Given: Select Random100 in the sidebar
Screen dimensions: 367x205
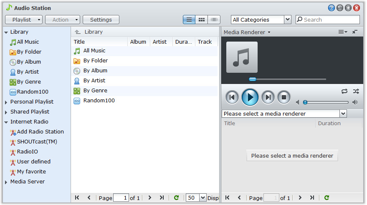Looking at the screenshot, I should [29, 92].
